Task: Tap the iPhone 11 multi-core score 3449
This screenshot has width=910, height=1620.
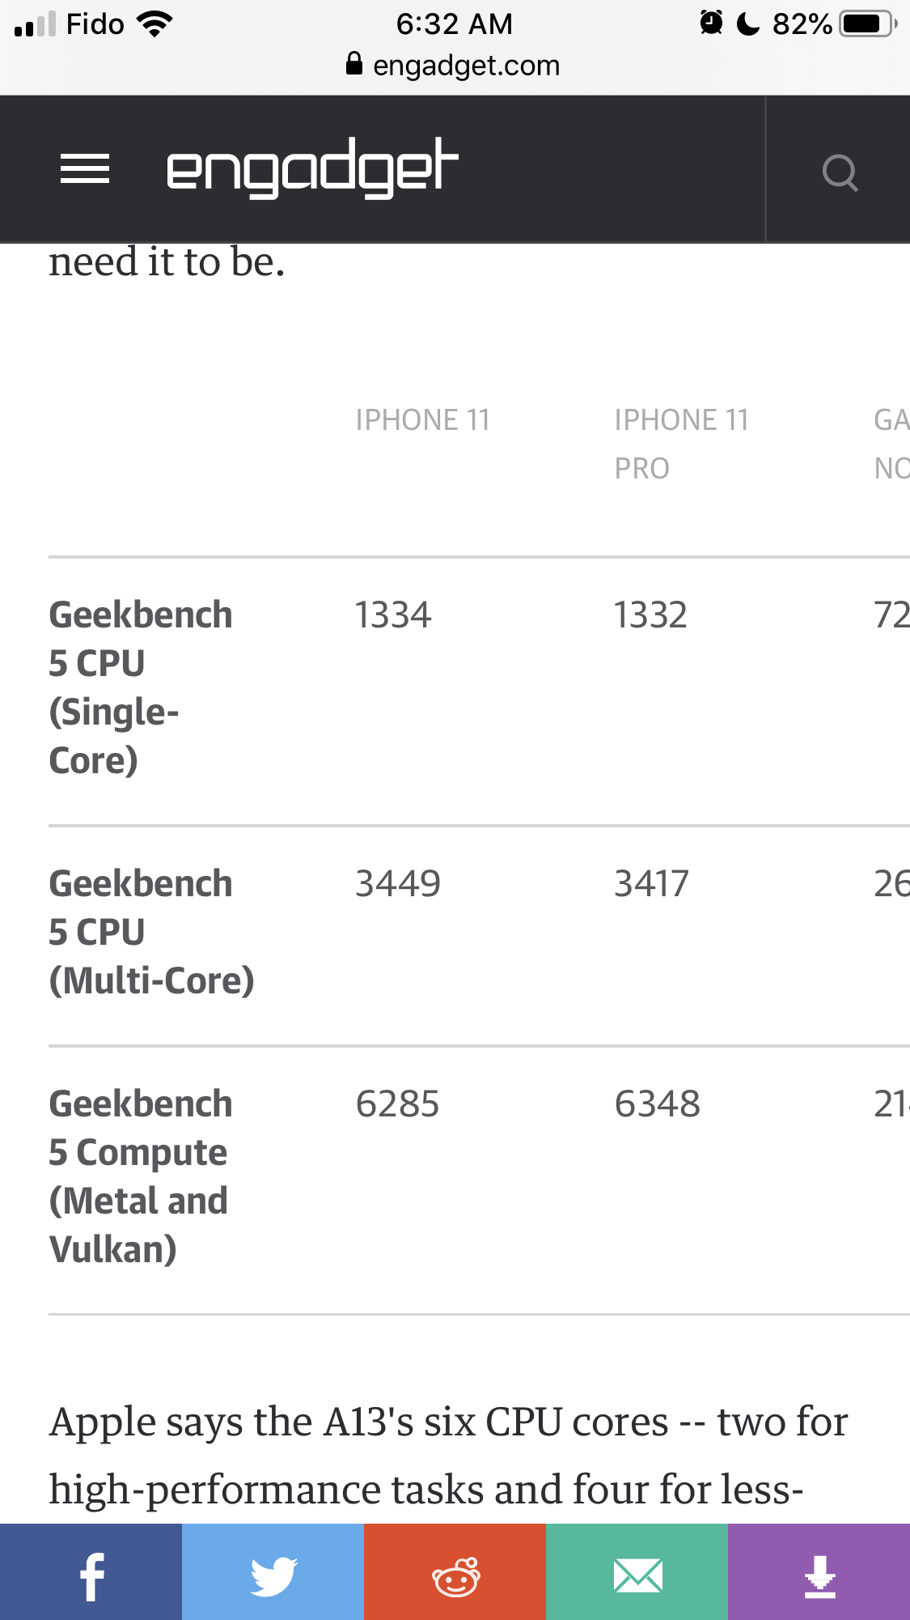Action: click(x=398, y=883)
